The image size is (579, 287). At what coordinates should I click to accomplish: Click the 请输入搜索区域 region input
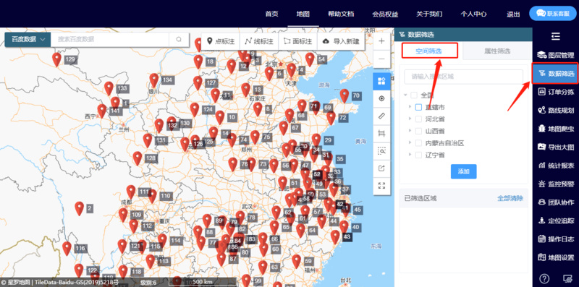point(463,77)
